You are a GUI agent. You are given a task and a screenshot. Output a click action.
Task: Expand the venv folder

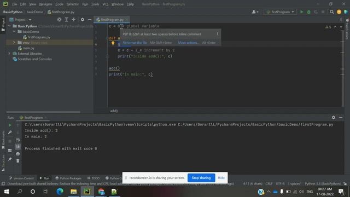tap(14, 43)
